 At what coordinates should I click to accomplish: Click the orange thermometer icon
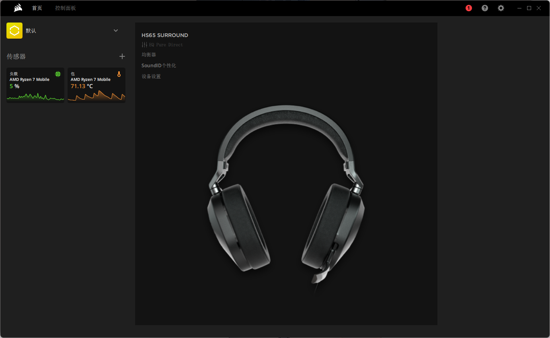tap(119, 74)
